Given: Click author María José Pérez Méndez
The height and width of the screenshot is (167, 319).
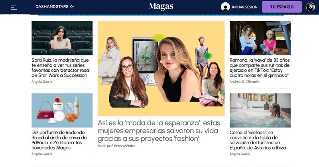Looking at the screenshot, I should (116, 146).
